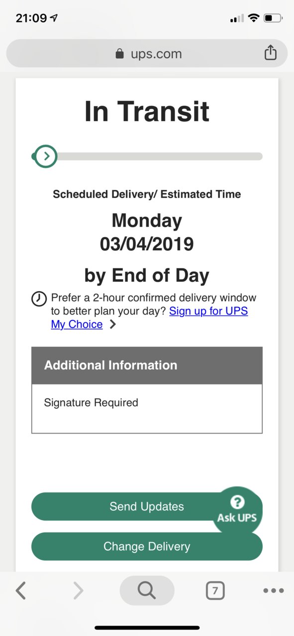Screen dimensions: 294x636
Task: Tap the clock icon beside delivery window text
Action: (39, 299)
